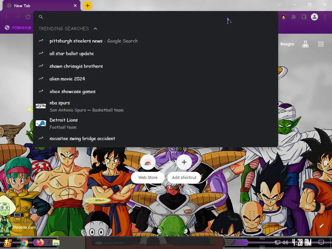Open the Start menu on taskbar
The image size is (332, 249).
(x=8, y=243)
